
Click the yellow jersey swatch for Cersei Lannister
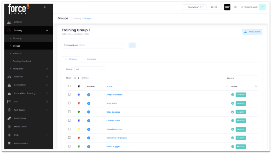click(79, 129)
